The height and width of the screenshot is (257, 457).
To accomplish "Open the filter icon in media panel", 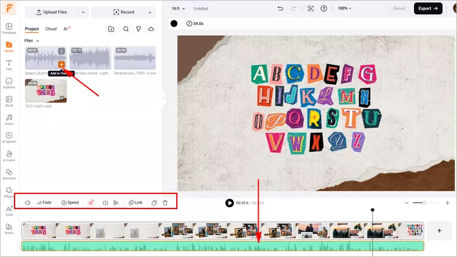I will [x=139, y=28].
